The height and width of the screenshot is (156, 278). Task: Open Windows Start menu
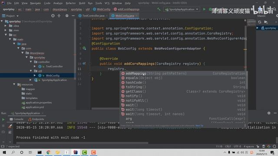[x=4, y=153]
